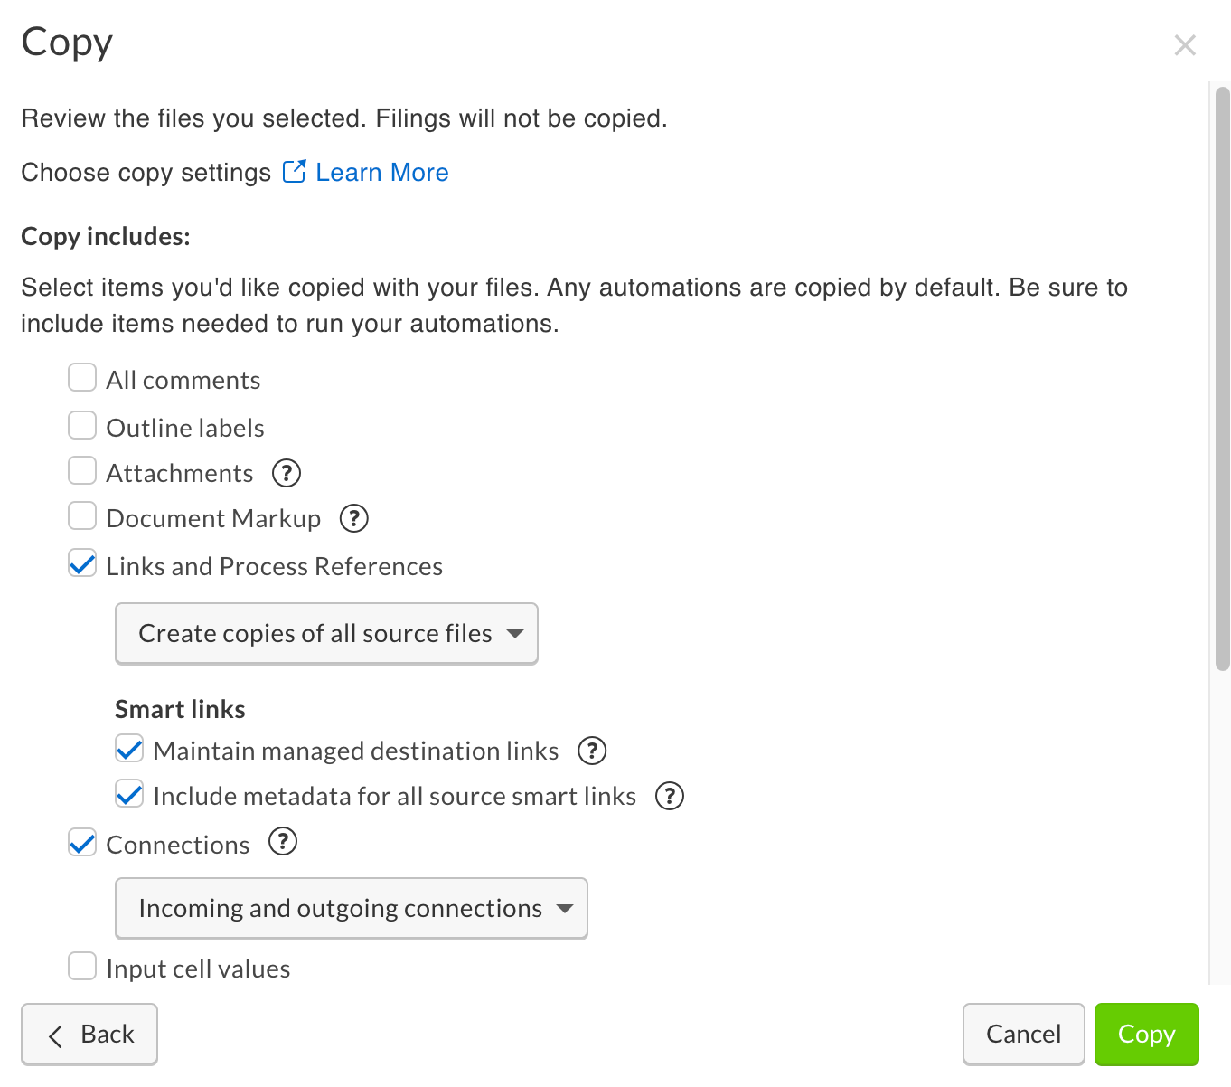Check the Input cell values box
This screenshot has height=1087, width=1231.
(82, 967)
